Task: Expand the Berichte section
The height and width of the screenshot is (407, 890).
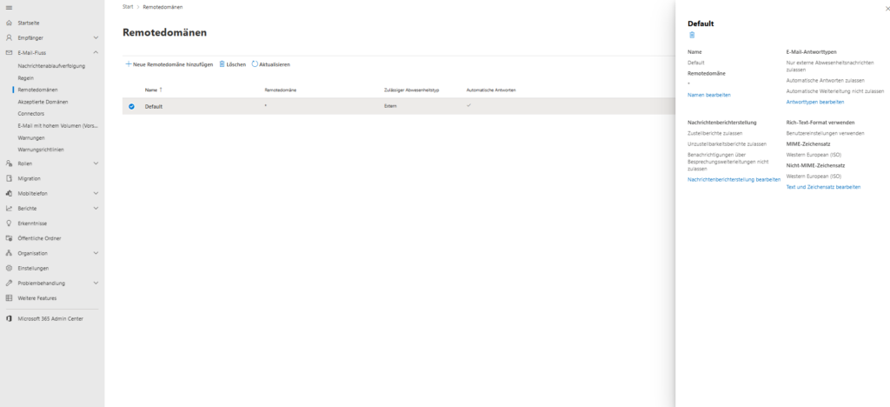Action: [96, 209]
